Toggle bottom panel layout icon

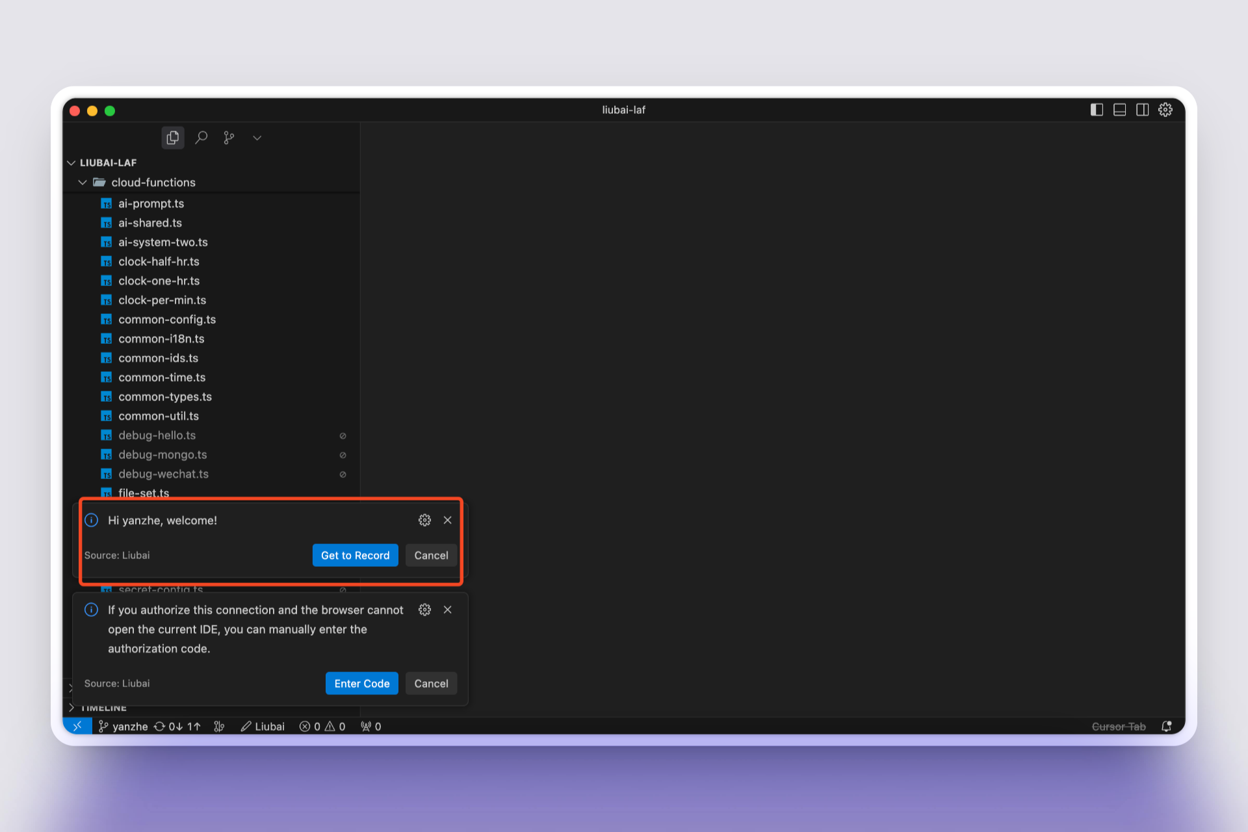click(x=1119, y=110)
